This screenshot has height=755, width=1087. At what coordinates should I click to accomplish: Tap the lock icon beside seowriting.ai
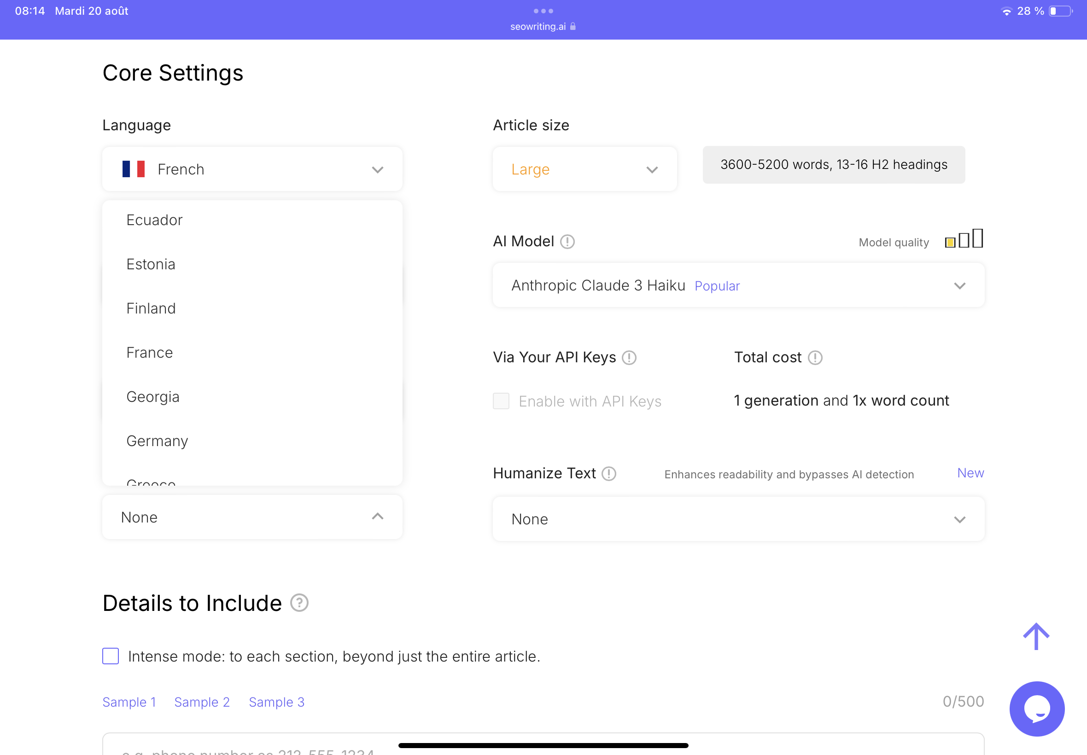pos(573,27)
